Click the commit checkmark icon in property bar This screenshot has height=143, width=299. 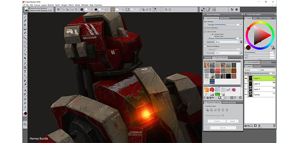(166, 9)
